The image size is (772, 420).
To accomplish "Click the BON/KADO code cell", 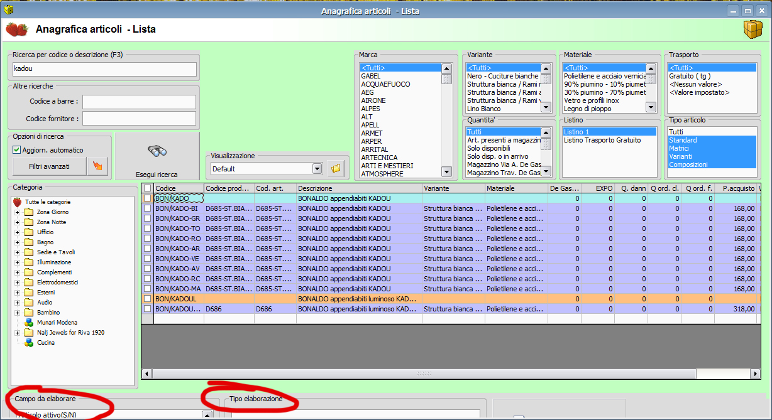I will coord(179,198).
